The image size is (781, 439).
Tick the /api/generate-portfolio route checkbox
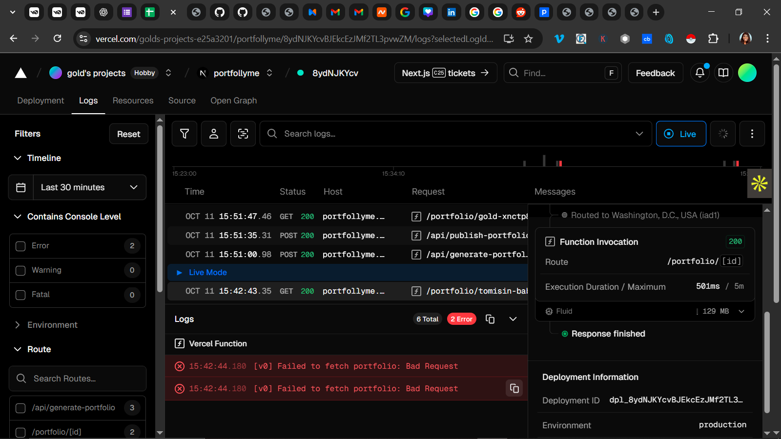21,408
